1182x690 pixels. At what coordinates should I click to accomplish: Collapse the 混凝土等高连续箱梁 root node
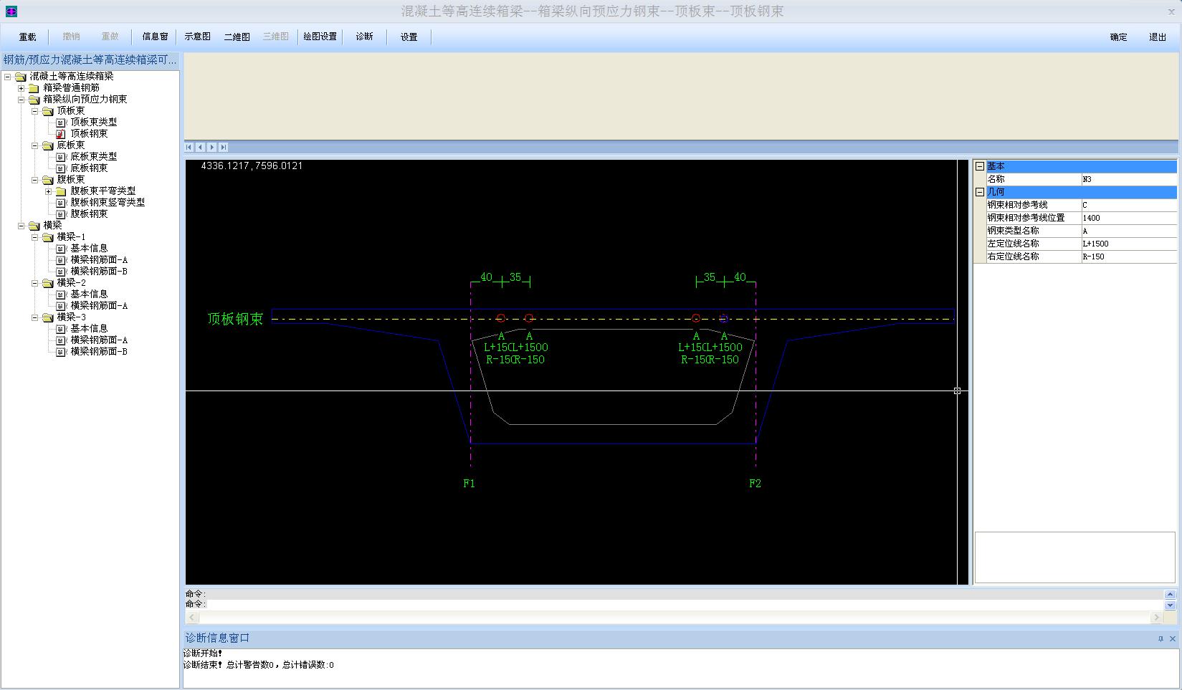[x=7, y=77]
